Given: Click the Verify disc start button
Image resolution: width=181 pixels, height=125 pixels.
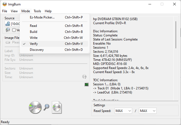Looking at the screenshot, I should (45, 107).
